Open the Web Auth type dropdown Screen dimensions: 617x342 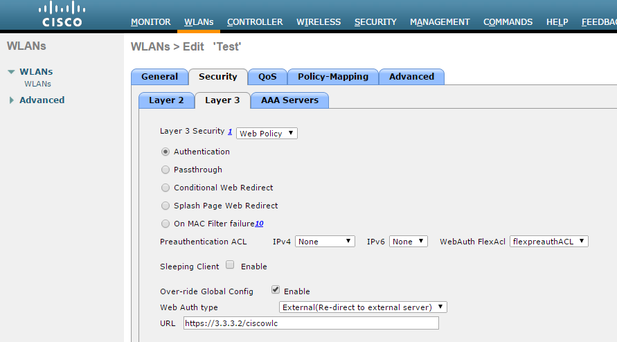[363, 307]
